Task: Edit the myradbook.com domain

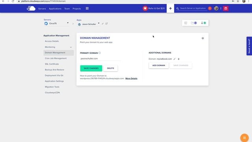Action: [174, 59]
